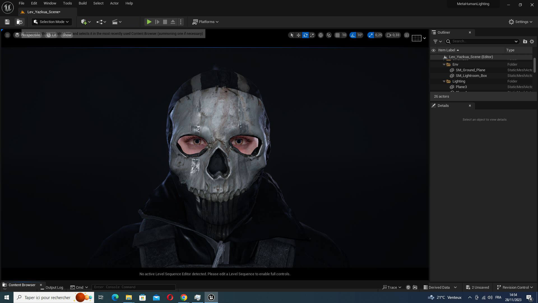Toggle world/local coordinate space globe icon

pos(321,35)
